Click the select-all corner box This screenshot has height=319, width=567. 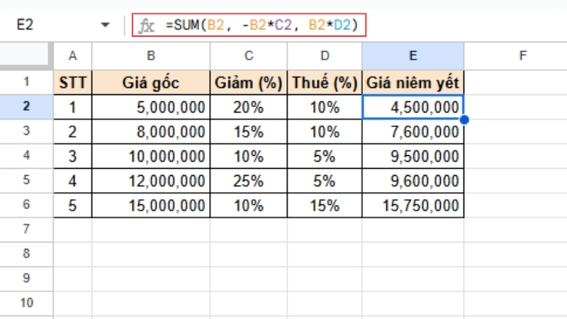[x=26, y=55]
